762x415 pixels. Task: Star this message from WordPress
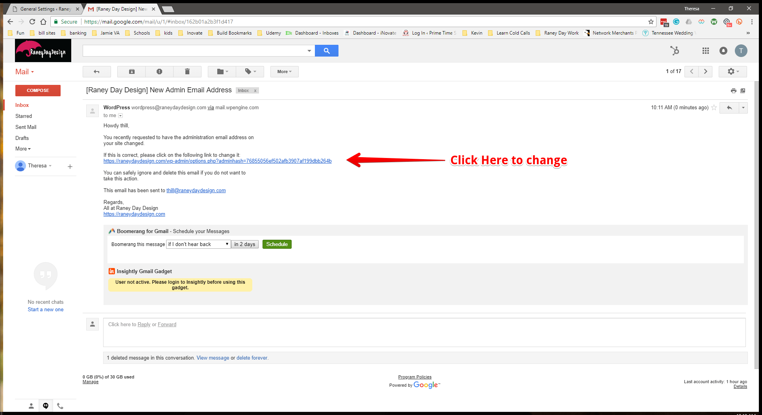(x=714, y=107)
